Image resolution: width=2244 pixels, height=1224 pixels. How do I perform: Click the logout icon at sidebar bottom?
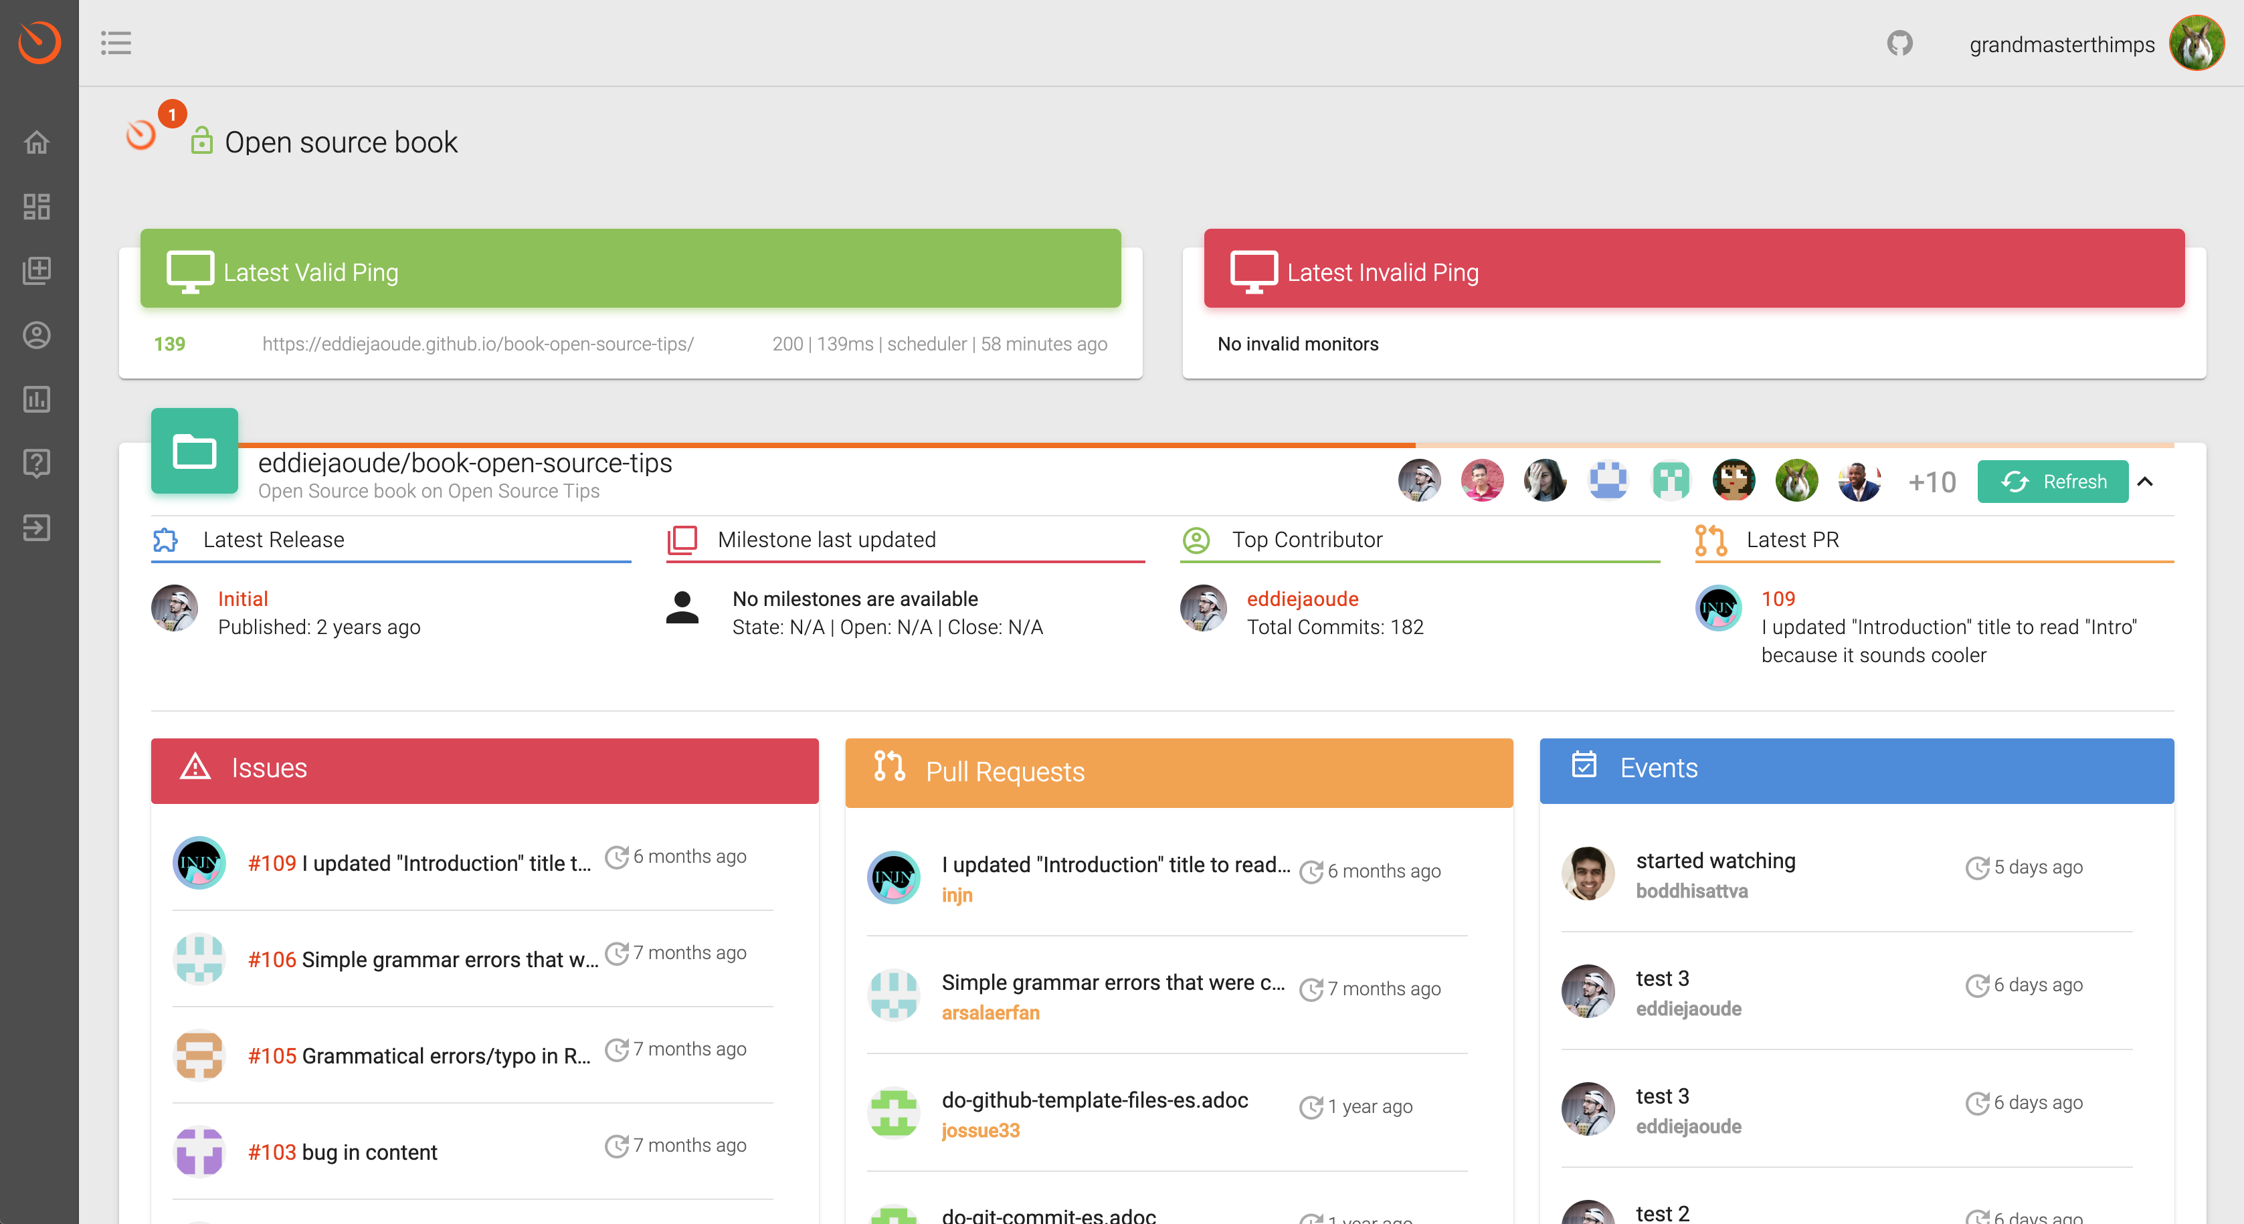point(37,528)
